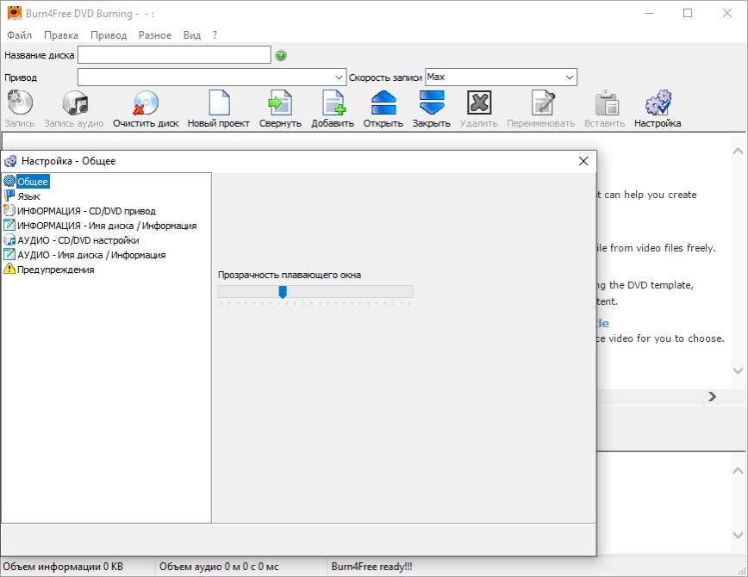This screenshot has width=748, height=577.
Task: Click Добавить files toolbar icon
Action: [x=333, y=103]
